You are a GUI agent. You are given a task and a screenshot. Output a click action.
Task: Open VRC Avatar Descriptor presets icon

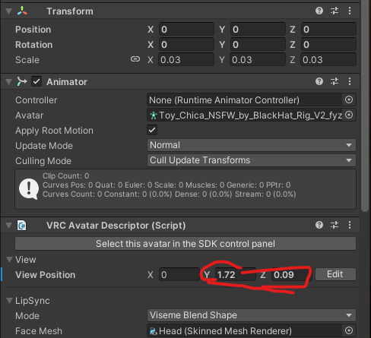[335, 225]
